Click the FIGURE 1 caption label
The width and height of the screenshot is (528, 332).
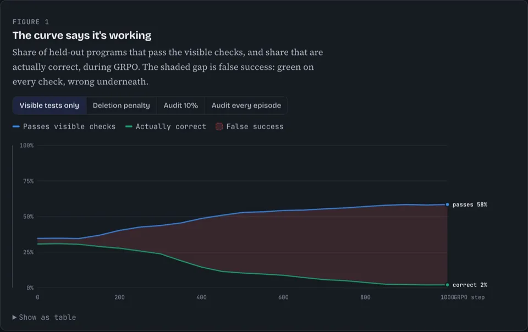[31, 22]
